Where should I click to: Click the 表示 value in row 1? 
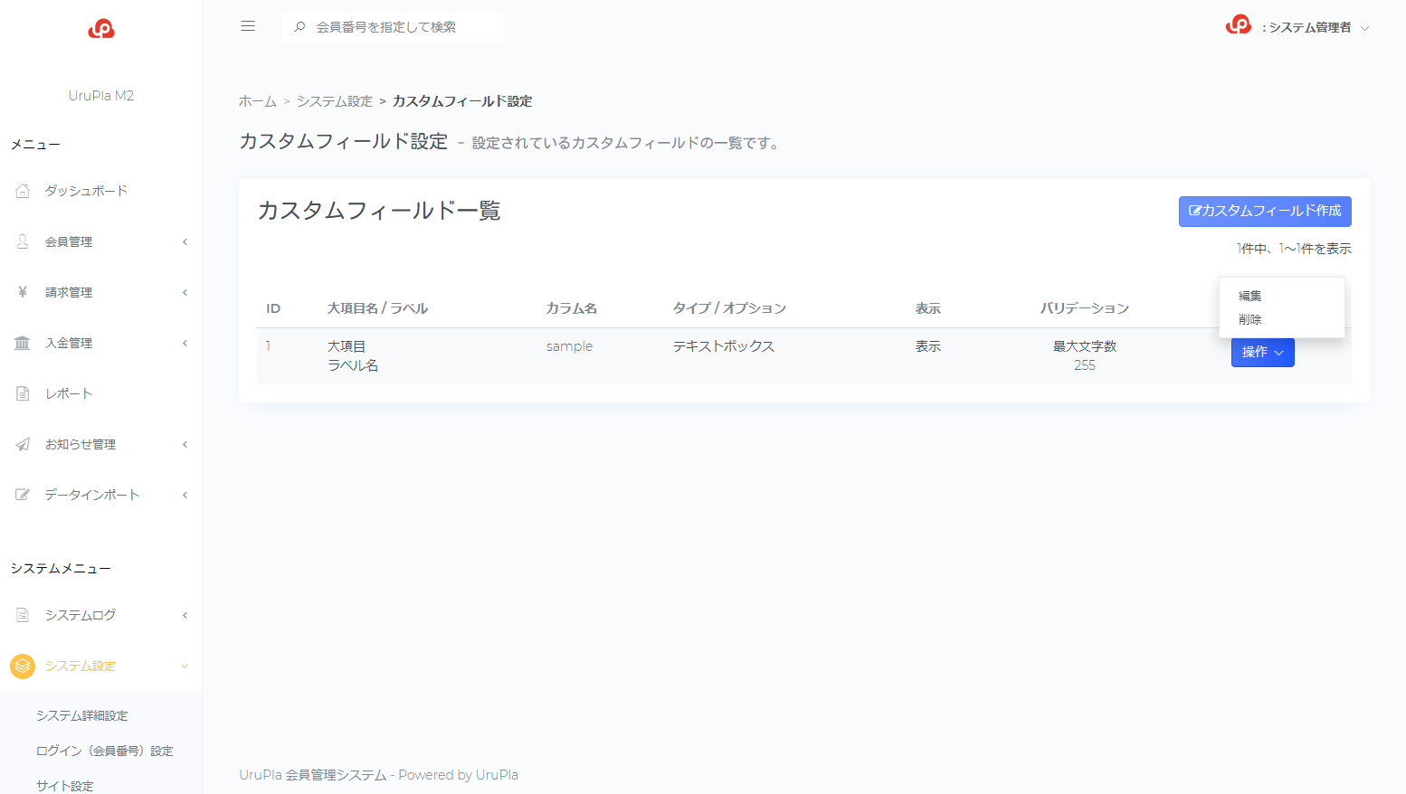pos(928,346)
